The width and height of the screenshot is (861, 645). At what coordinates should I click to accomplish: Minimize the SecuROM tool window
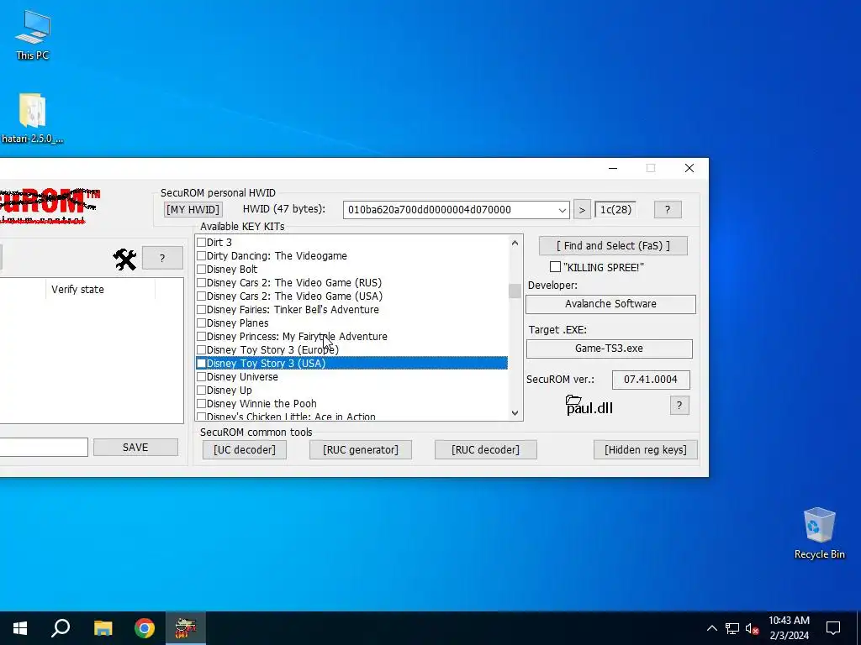613,168
